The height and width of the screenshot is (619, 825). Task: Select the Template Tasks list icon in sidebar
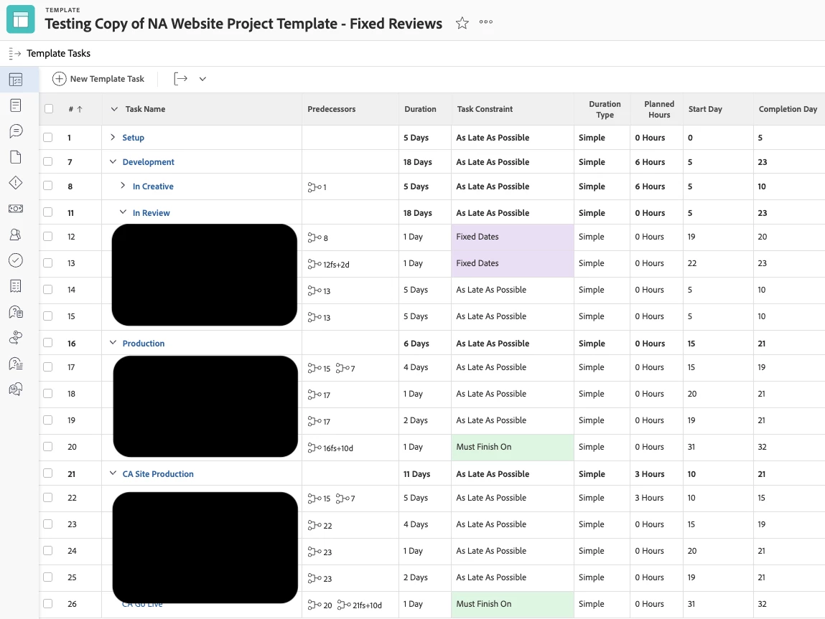(16, 80)
